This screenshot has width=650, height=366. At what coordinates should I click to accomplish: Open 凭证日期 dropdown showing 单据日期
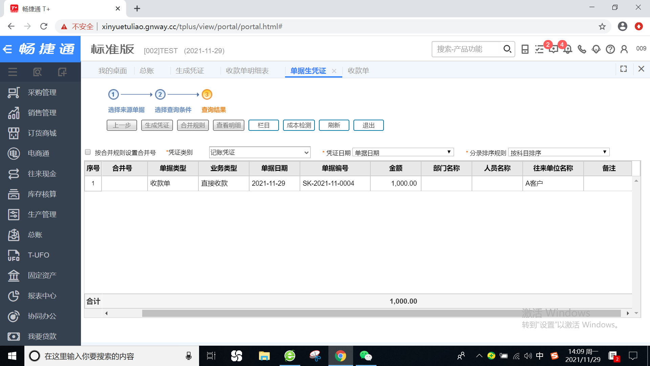(403, 152)
